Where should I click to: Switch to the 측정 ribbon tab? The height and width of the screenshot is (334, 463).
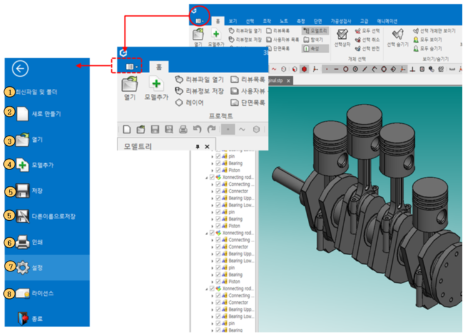[300, 21]
